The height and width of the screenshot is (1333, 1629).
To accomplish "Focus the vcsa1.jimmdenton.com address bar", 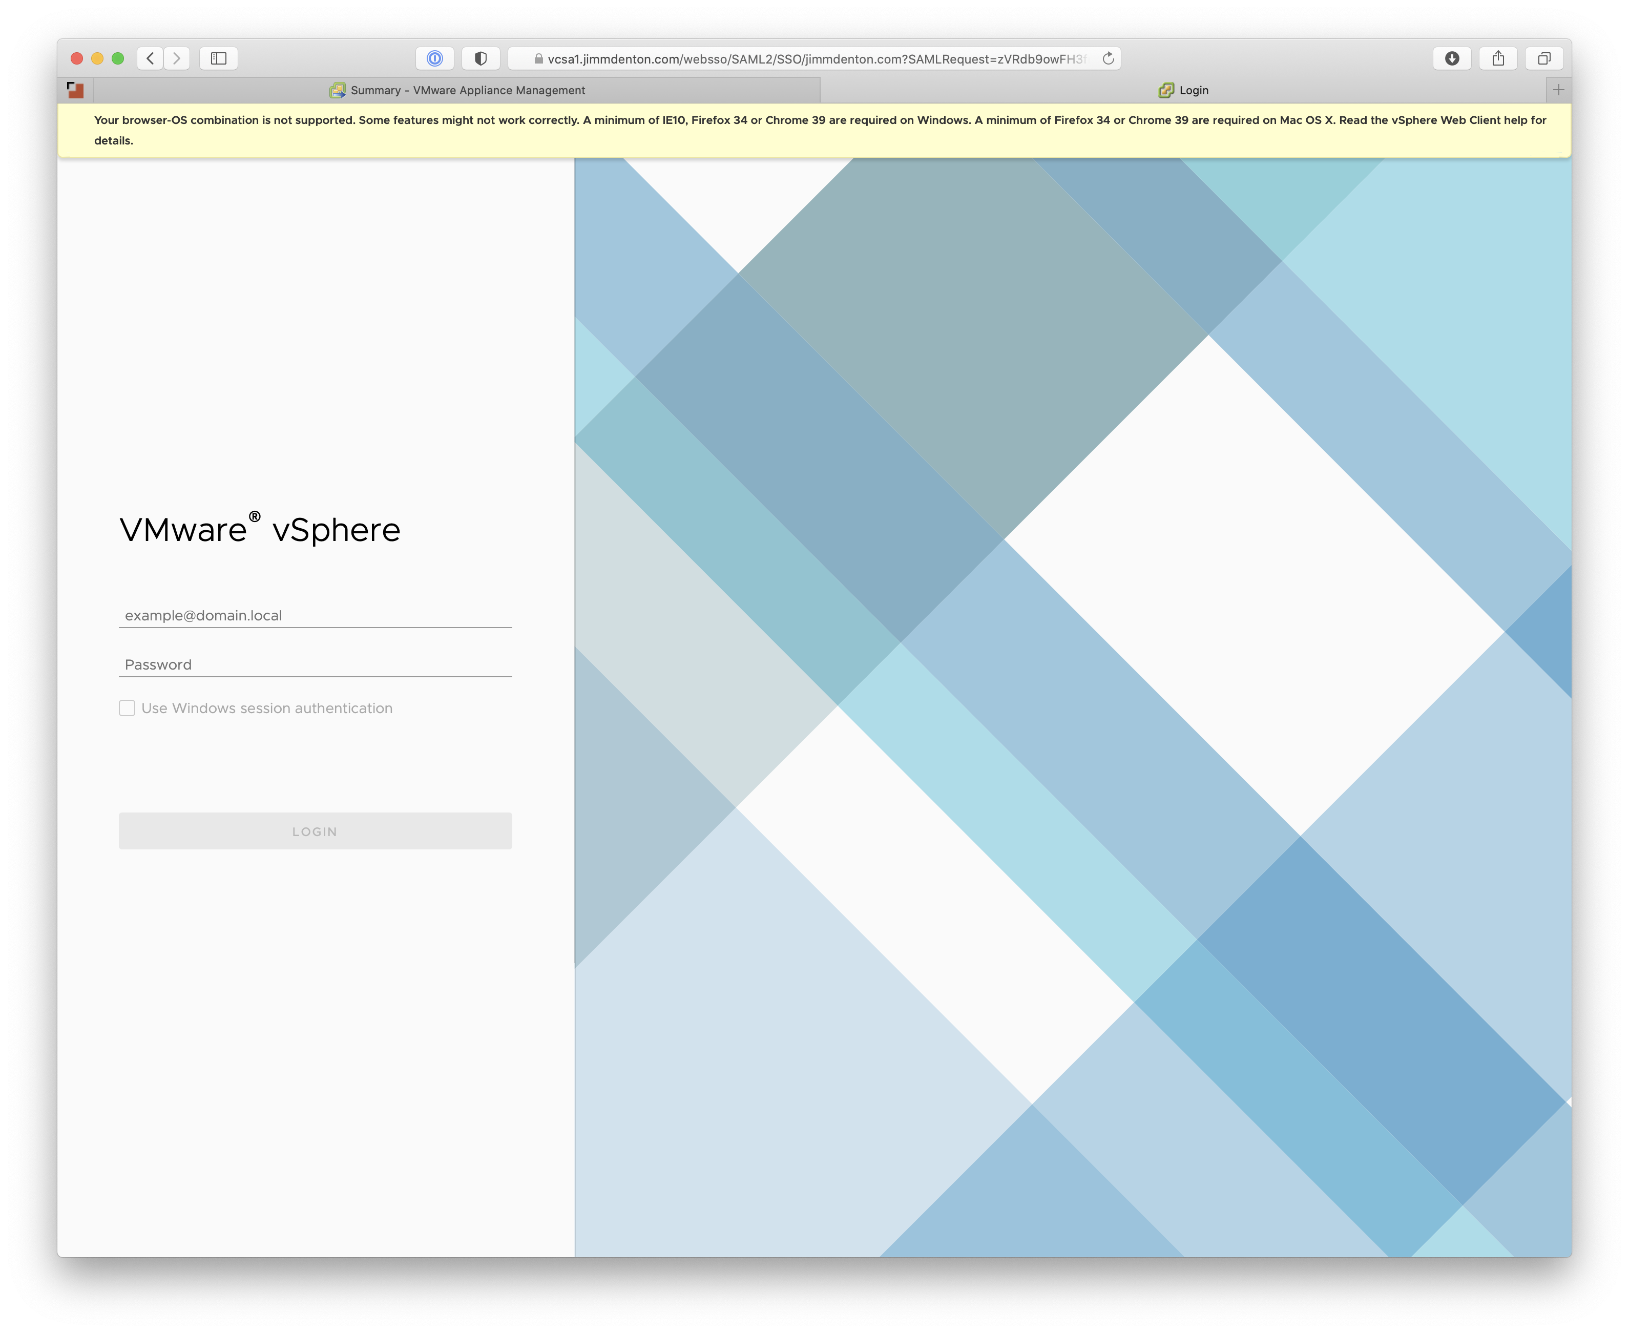I will point(815,58).
